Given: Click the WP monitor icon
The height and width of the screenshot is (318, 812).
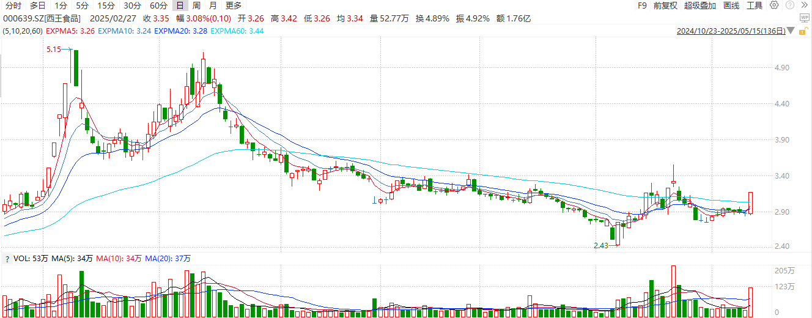Looking at the screenshot, I should (805, 18).
